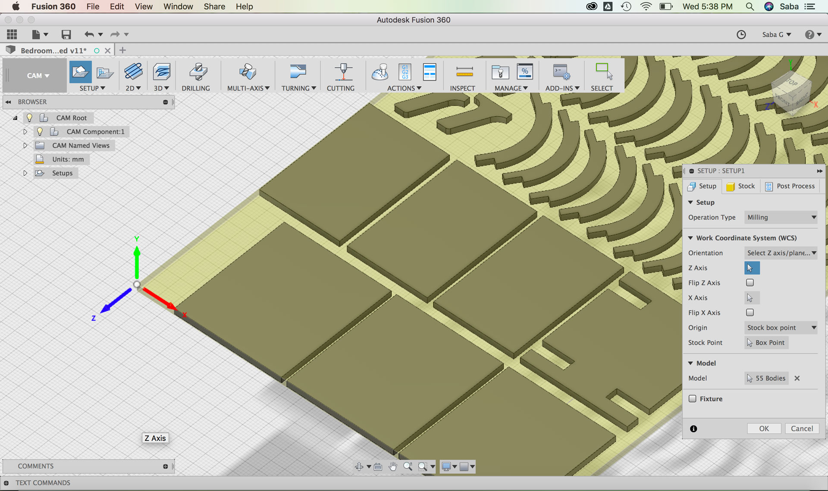Viewport: 828px width, 491px height.
Task: Open the Origin Stock box point dropdown
Action: pos(781,328)
